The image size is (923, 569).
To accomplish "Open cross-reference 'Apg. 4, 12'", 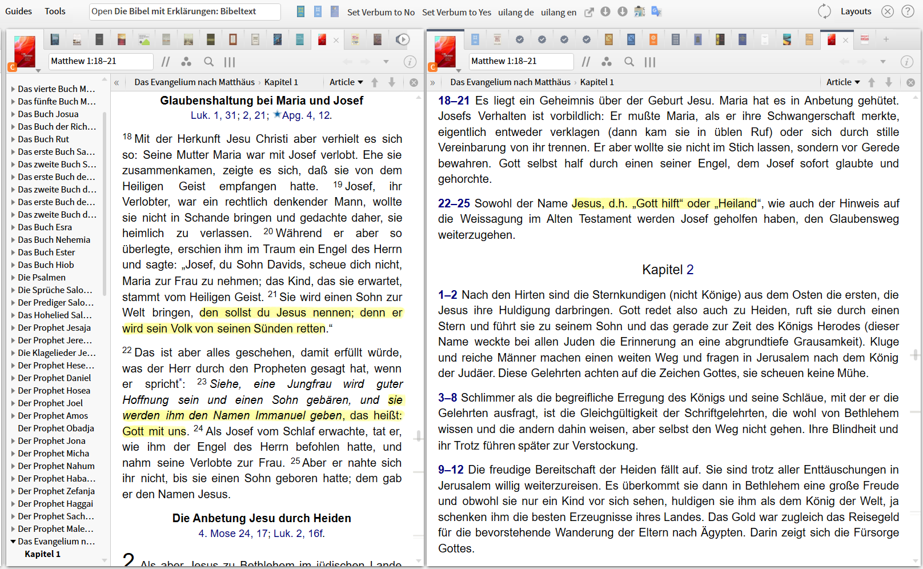I will (x=306, y=115).
